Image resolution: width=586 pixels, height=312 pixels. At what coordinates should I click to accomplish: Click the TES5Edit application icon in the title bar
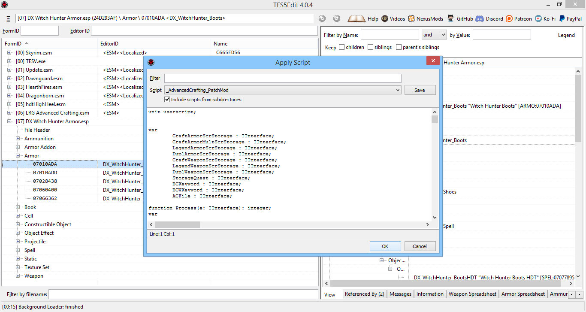tap(5, 4)
